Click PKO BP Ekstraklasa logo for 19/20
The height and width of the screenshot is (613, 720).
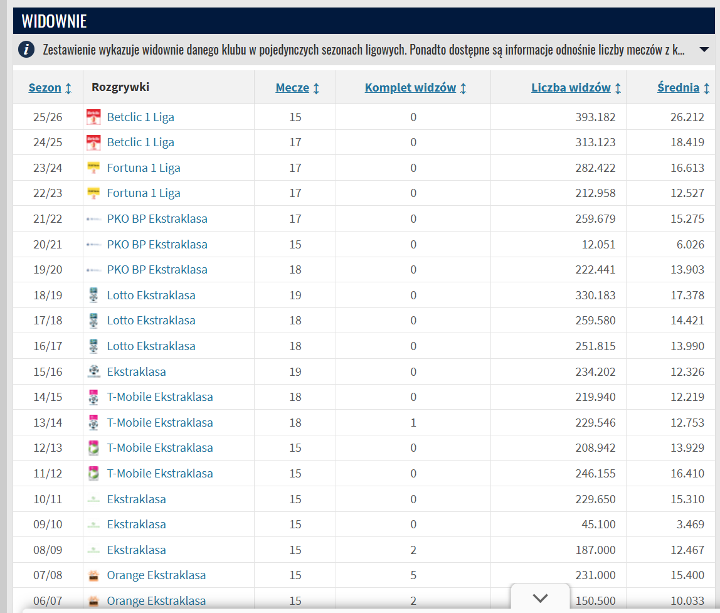click(x=93, y=270)
